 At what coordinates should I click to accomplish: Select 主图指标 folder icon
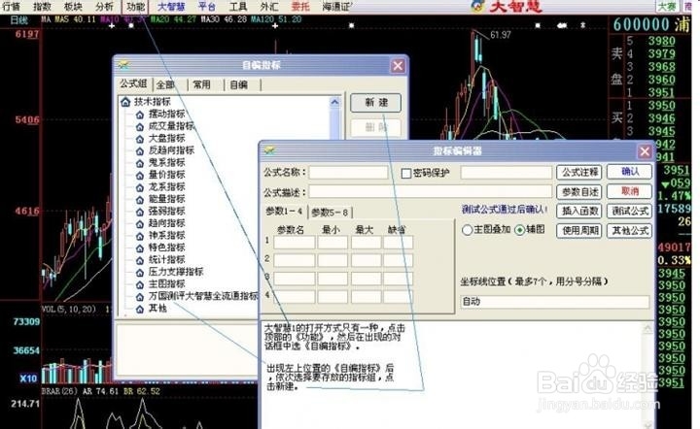coord(140,283)
